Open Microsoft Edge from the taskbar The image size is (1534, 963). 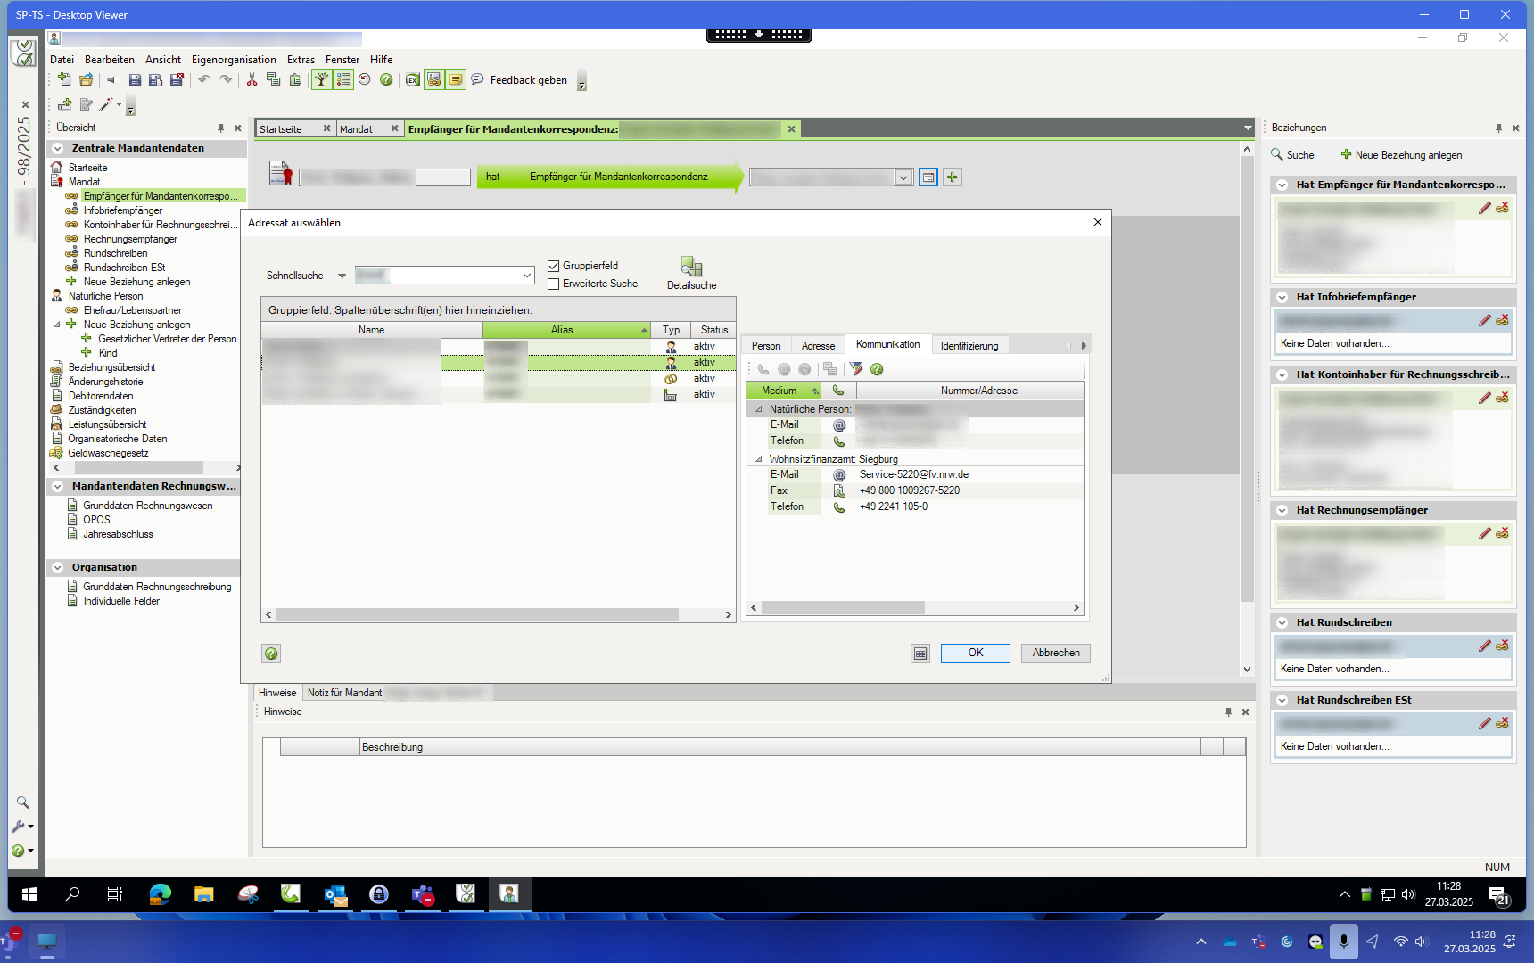(161, 894)
